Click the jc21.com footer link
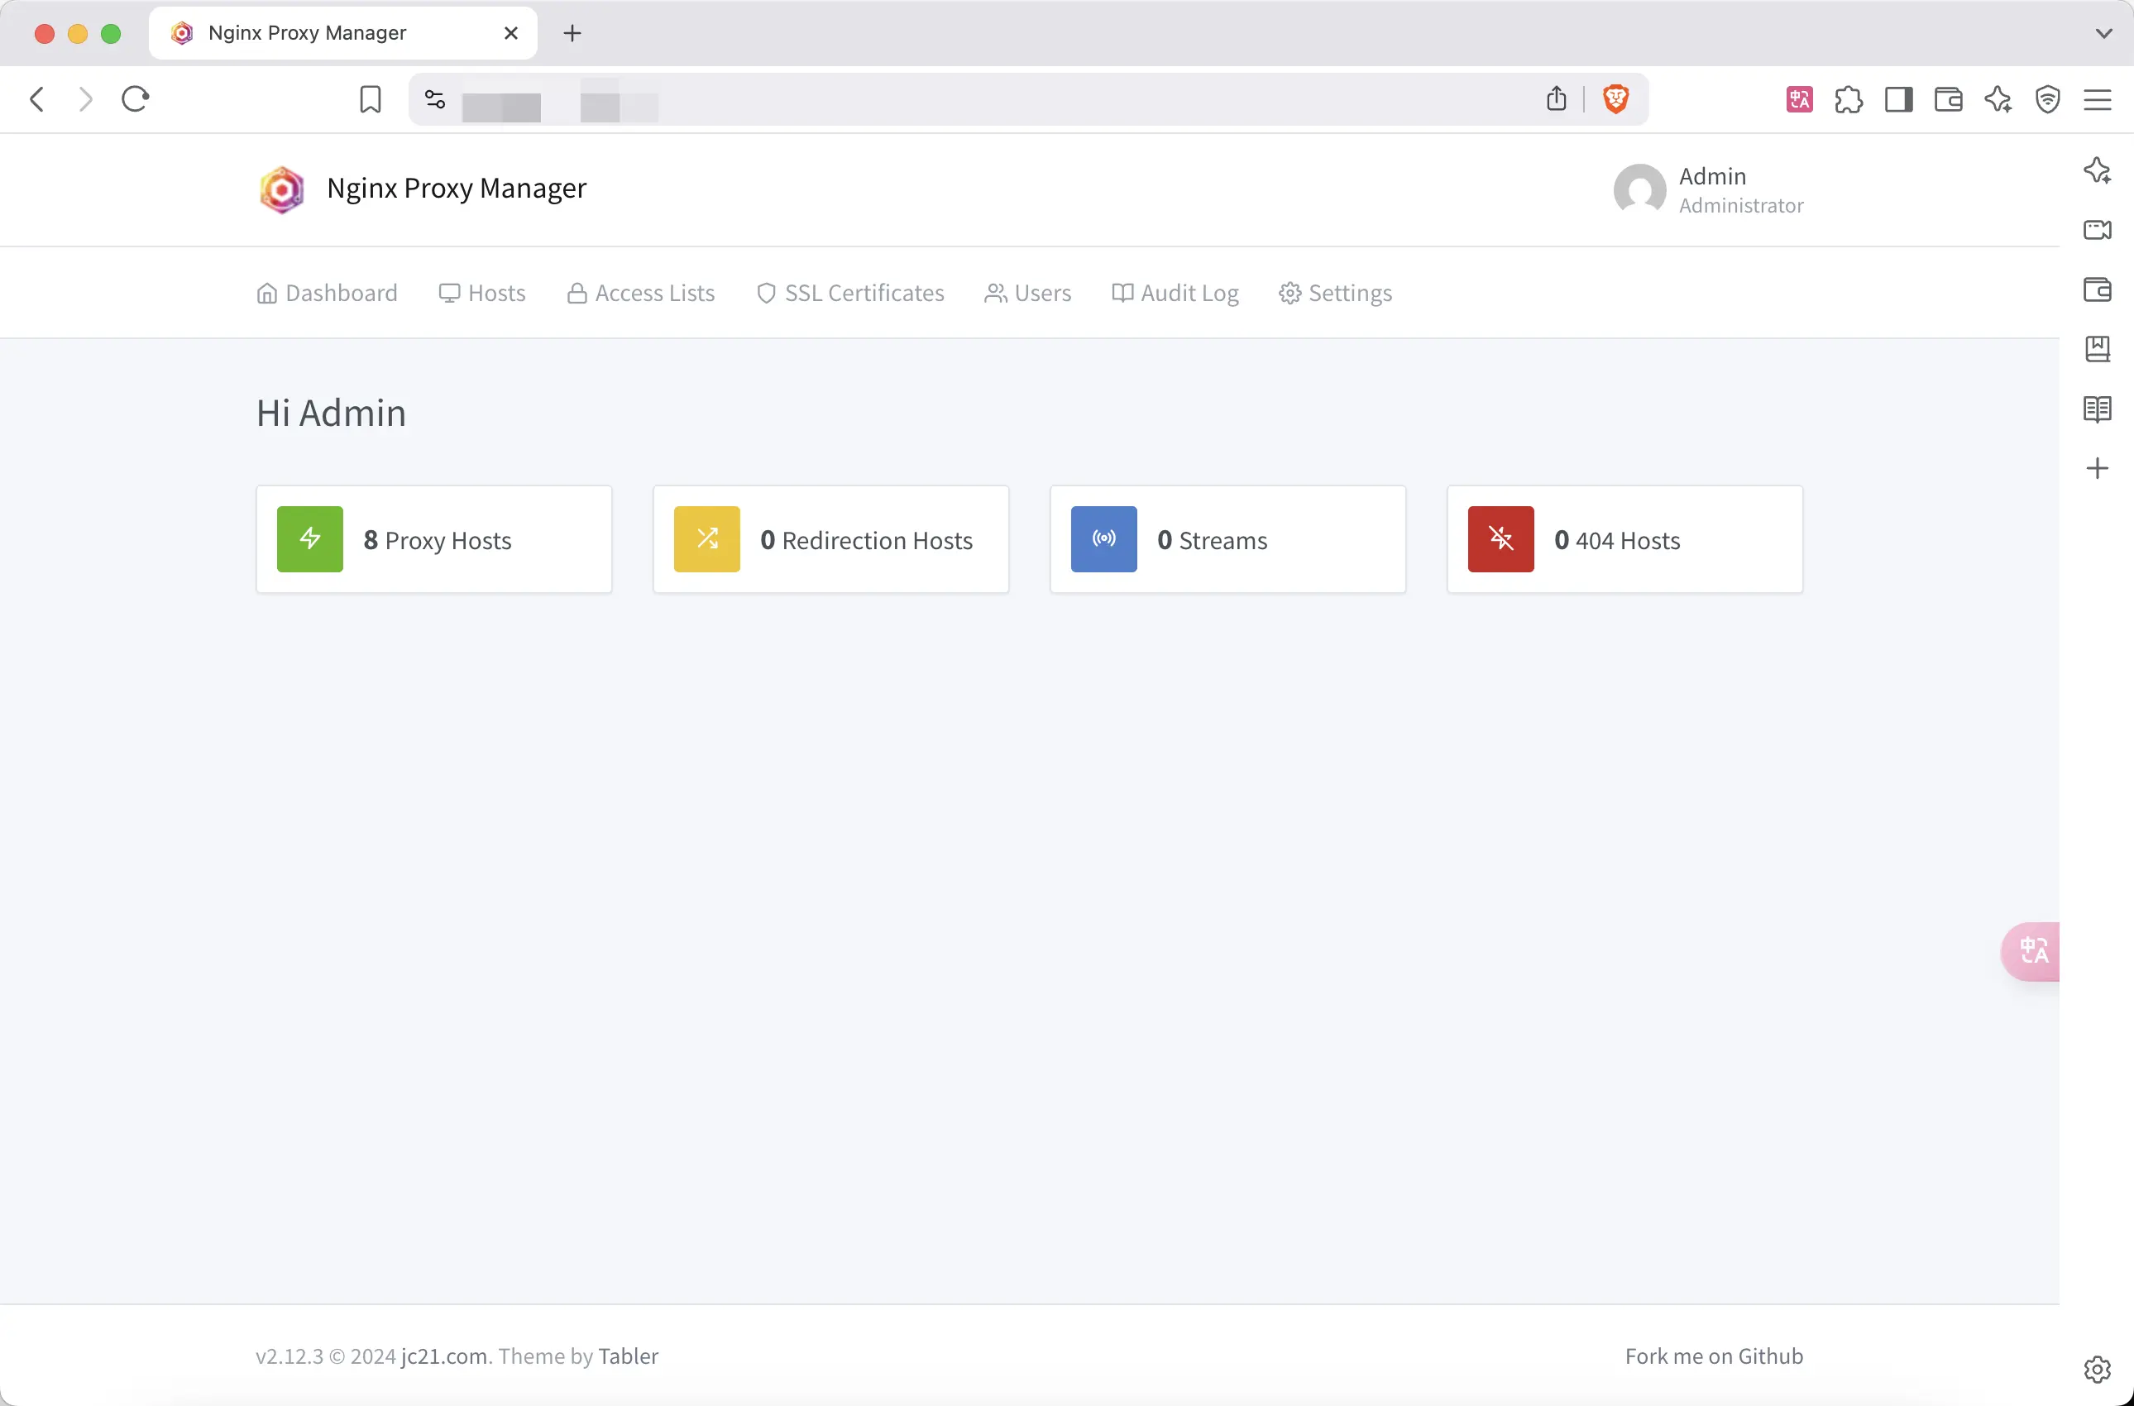Viewport: 2134px width, 1406px height. (x=444, y=1356)
